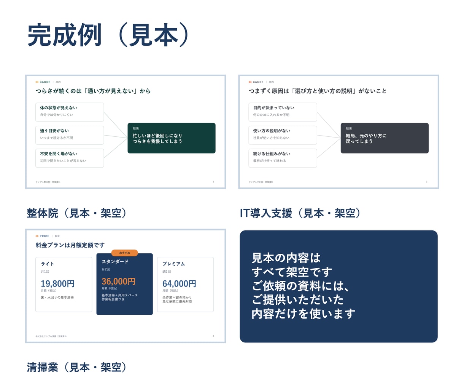Click the 36,000円 price
This screenshot has width=464, height=387.
(x=118, y=281)
